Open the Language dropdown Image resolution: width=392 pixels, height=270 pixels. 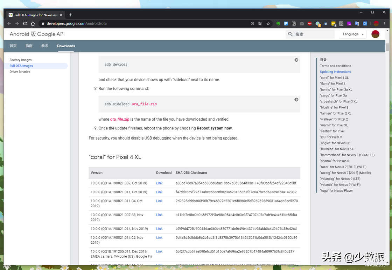[353, 34]
